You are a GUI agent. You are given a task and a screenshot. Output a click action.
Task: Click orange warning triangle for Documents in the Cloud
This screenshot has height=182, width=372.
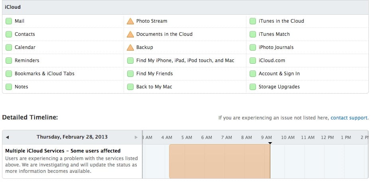[130, 34]
